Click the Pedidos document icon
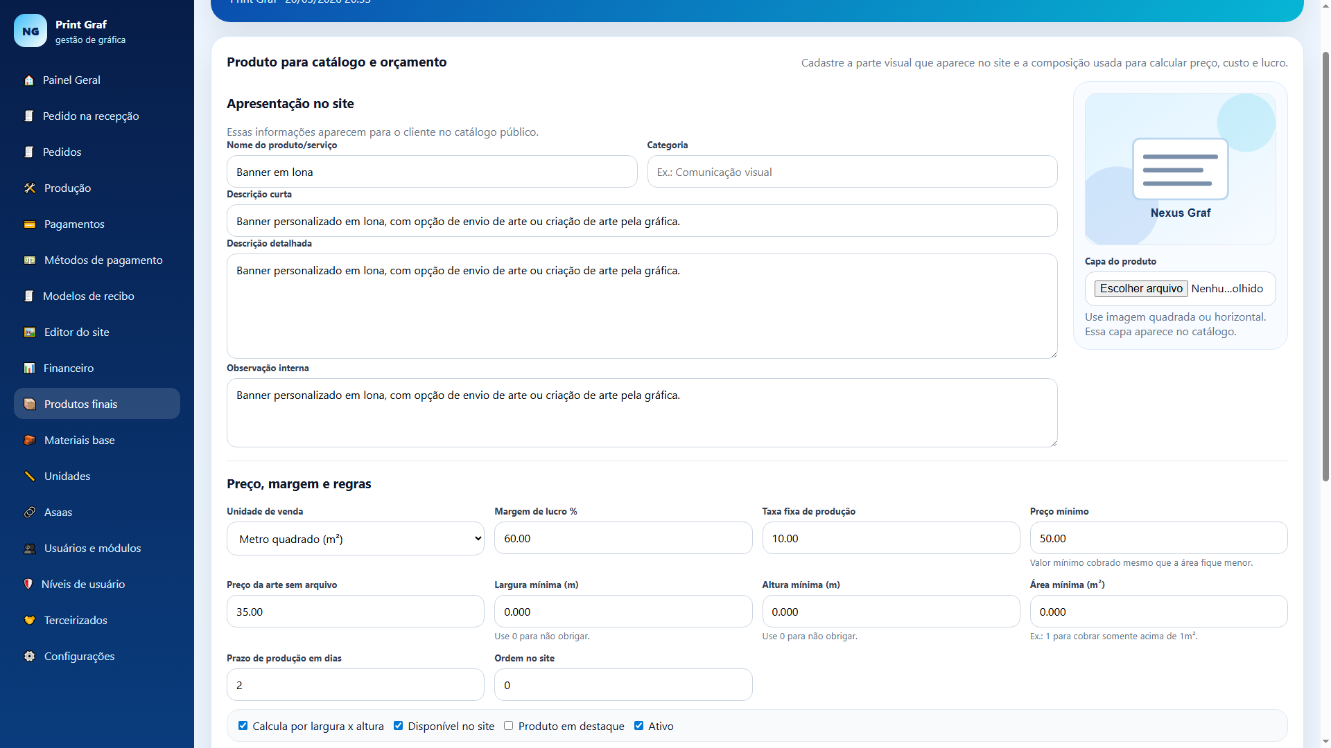 point(29,152)
